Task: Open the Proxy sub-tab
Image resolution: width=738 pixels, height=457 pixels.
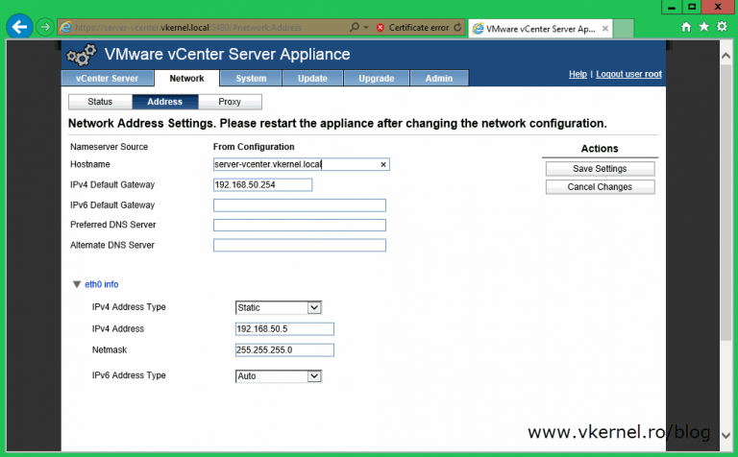Action: point(230,102)
